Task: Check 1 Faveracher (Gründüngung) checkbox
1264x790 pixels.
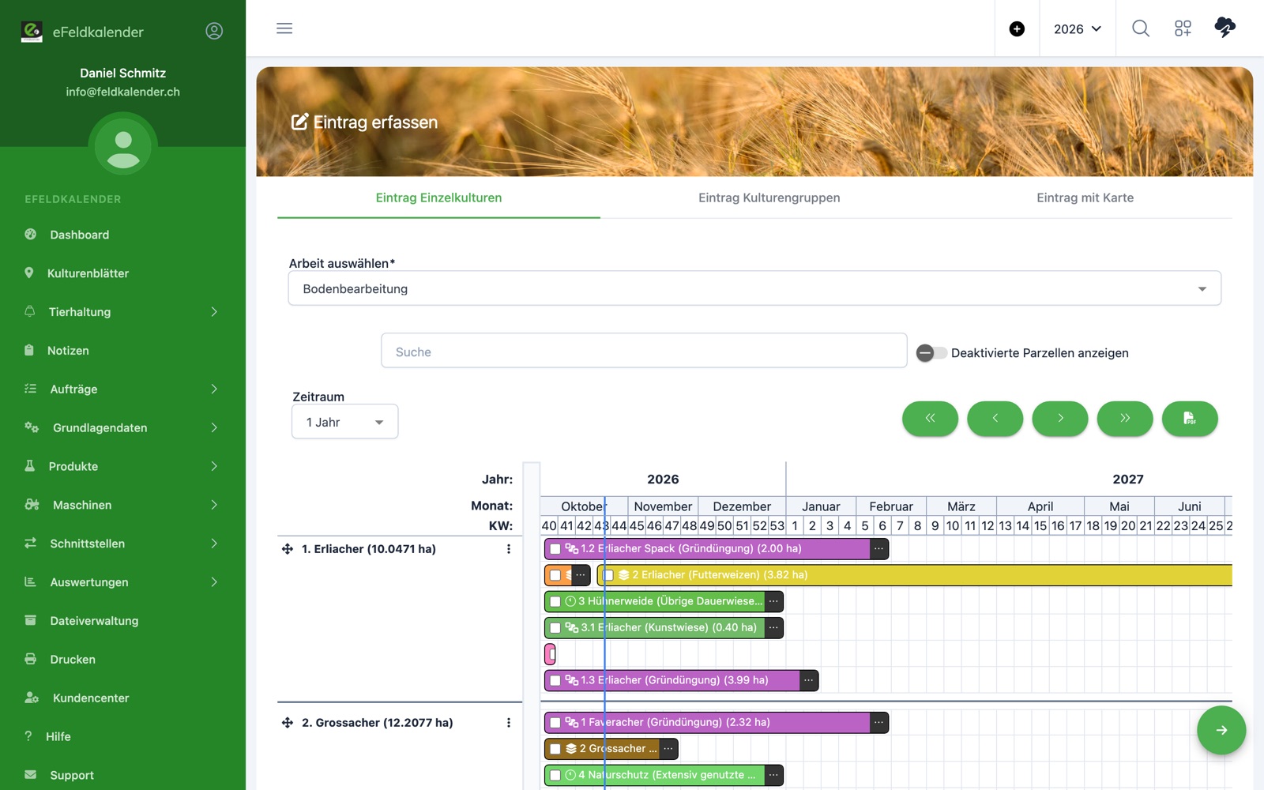Action: point(555,722)
